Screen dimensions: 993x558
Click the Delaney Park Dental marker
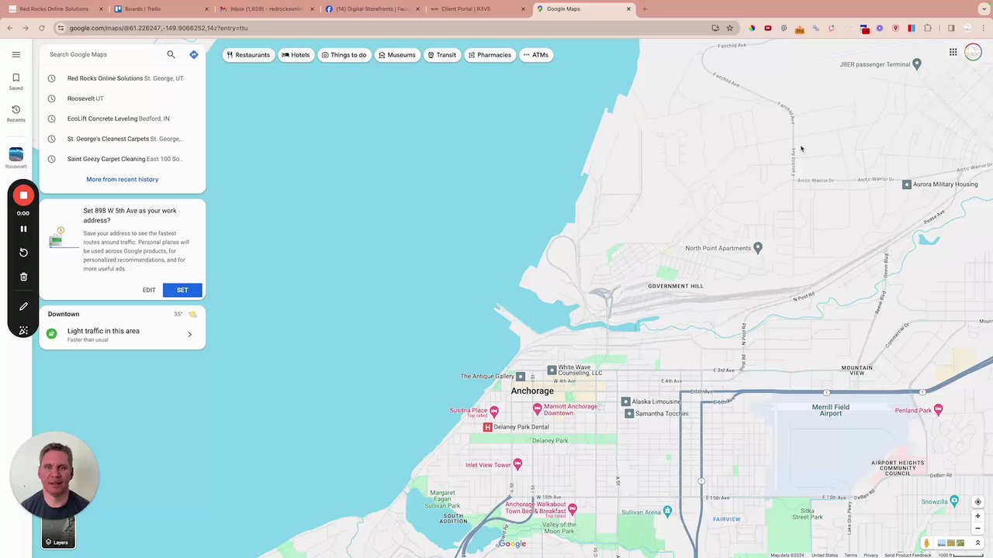click(488, 427)
